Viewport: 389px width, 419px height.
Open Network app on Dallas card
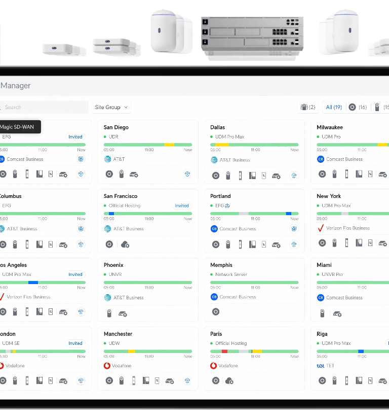[216, 176]
